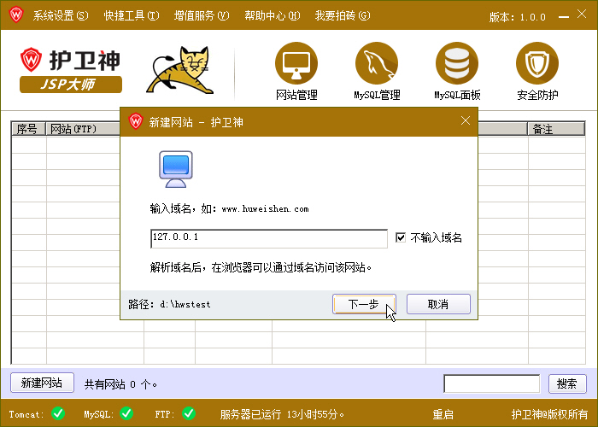The image size is (598, 427).
Task: Focus the search box beside the 搜索 button
Action: click(491, 383)
